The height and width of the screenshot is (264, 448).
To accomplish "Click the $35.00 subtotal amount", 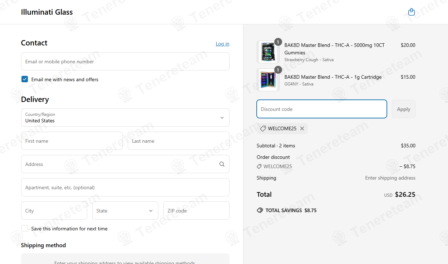I will click(408, 146).
